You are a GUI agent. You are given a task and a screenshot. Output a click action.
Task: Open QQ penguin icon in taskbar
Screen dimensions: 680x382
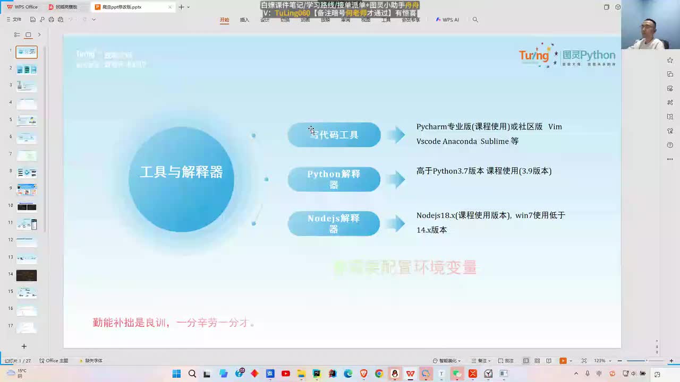pyautogui.click(x=395, y=374)
